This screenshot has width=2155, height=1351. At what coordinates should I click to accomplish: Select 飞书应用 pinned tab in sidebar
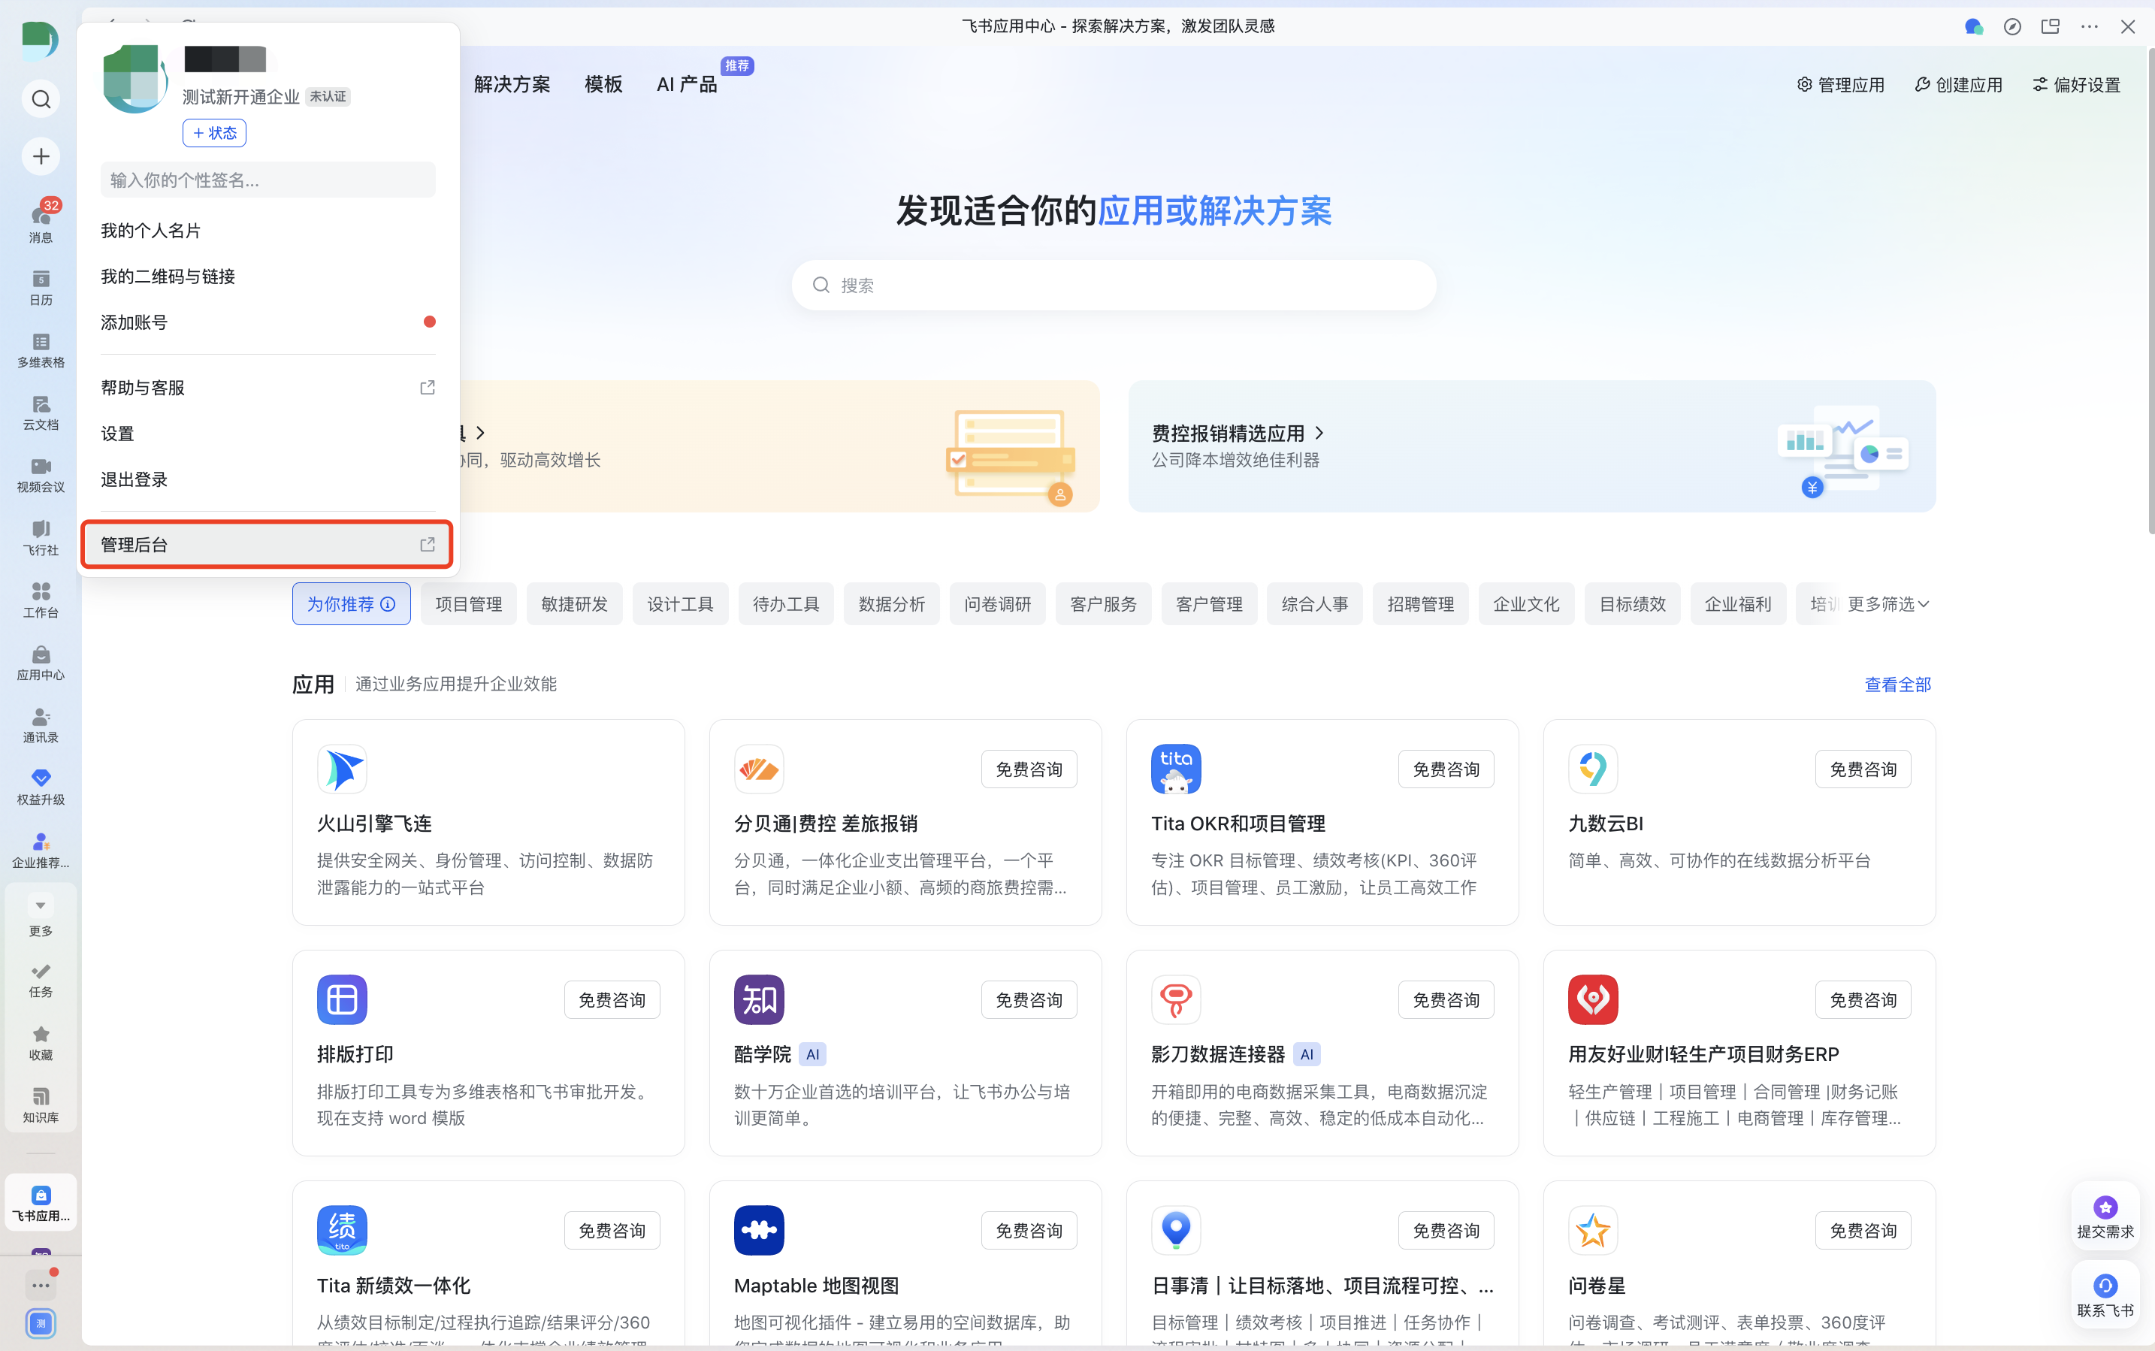(x=41, y=1203)
